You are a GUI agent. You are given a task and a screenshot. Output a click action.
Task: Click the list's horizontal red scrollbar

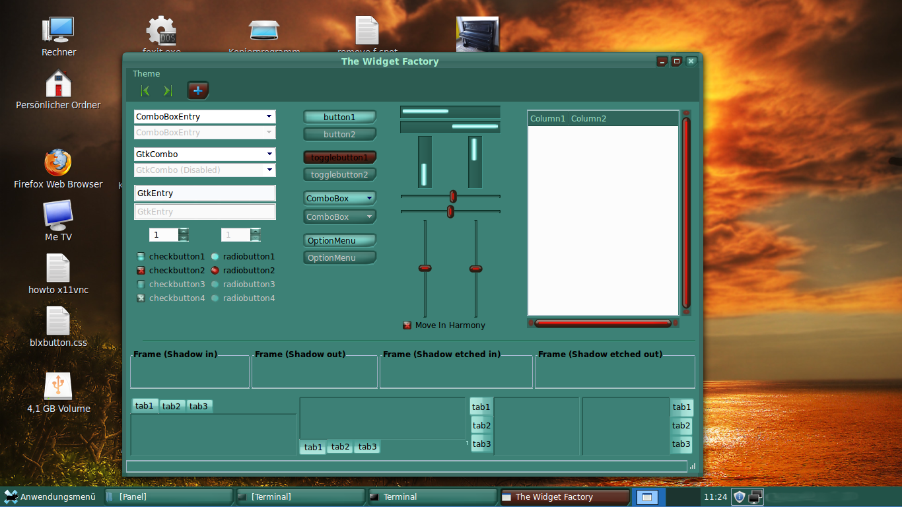[x=602, y=323]
